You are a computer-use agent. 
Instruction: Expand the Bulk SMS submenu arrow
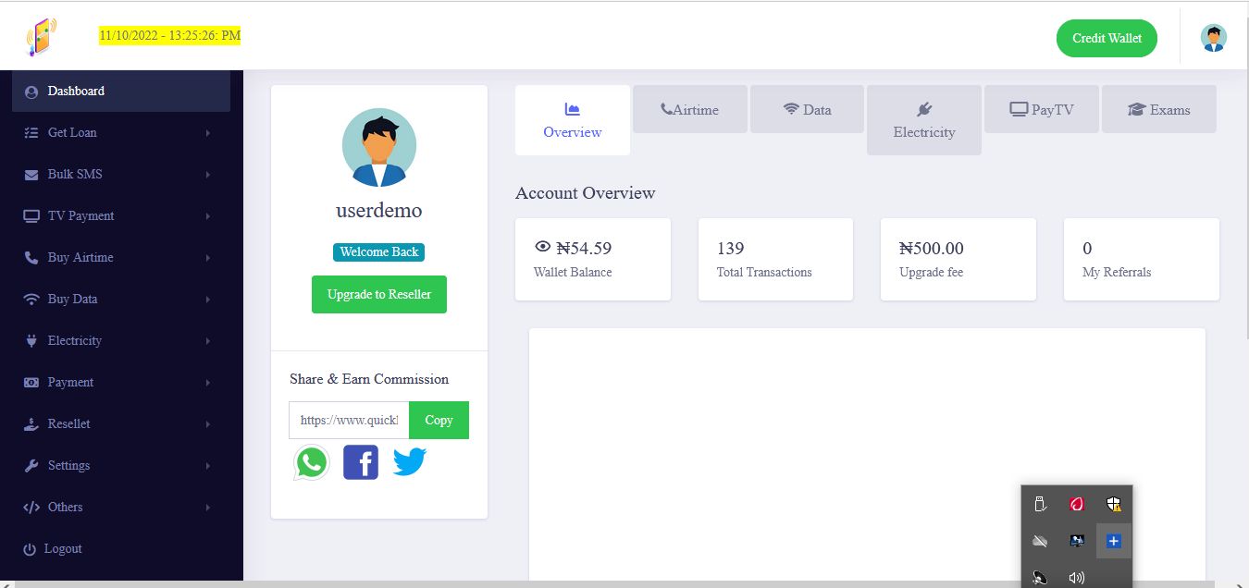[208, 175]
